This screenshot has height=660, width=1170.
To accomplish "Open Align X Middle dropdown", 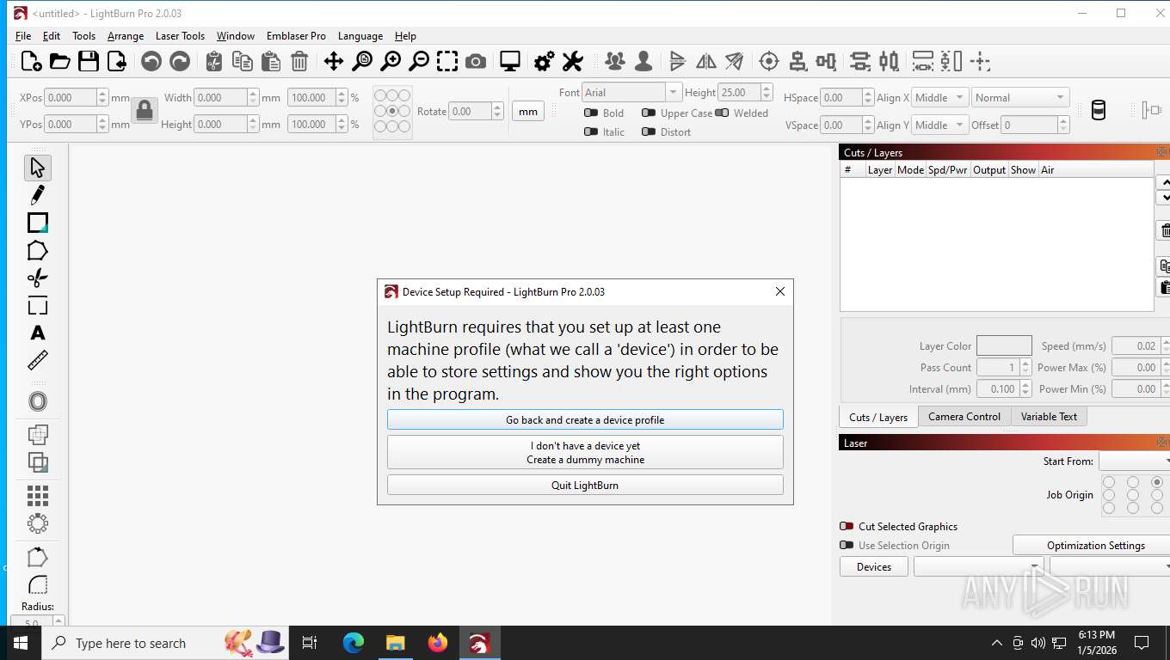I will (939, 97).
